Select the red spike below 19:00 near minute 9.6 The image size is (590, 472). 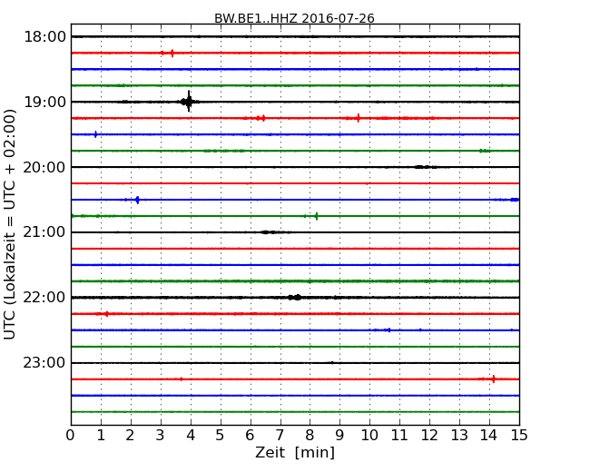(x=358, y=118)
